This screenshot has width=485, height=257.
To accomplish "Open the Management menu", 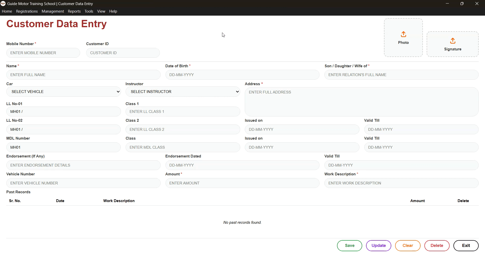I will pyautogui.click(x=53, y=11).
